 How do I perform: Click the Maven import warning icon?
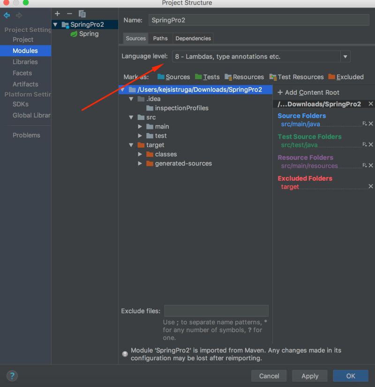point(125,354)
